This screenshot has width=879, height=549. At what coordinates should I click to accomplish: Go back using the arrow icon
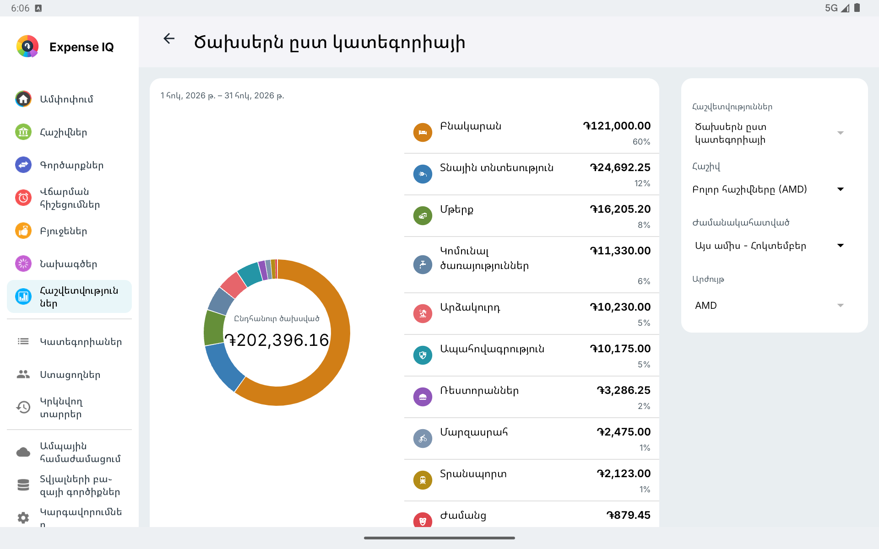point(169,39)
